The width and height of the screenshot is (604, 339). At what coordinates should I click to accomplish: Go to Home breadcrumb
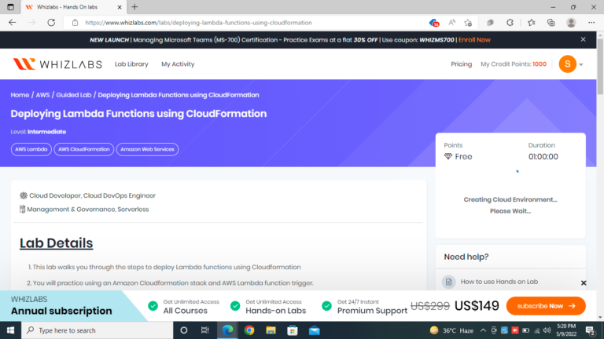click(20, 95)
